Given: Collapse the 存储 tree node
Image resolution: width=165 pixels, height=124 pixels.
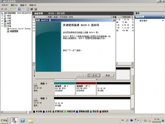Looking at the screenshot, I should (2, 26).
